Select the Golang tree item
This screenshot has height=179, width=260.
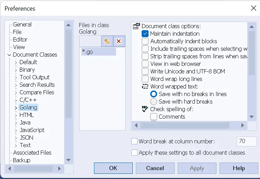(28, 107)
